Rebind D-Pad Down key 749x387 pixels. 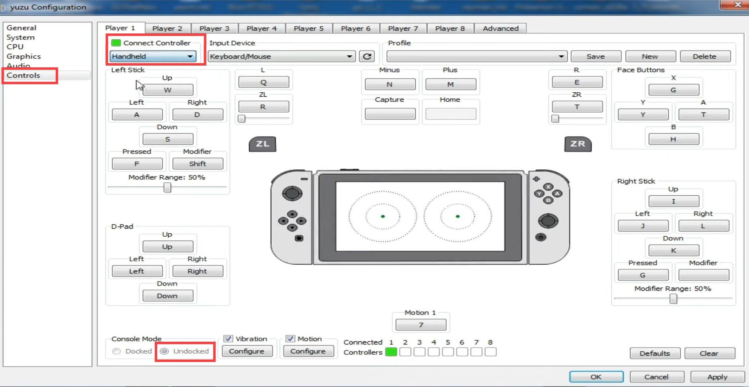tap(168, 296)
